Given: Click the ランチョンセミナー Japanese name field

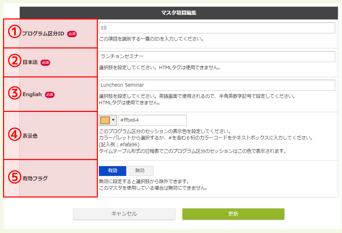Looking at the screenshot, I should pyautogui.click(x=217, y=57).
